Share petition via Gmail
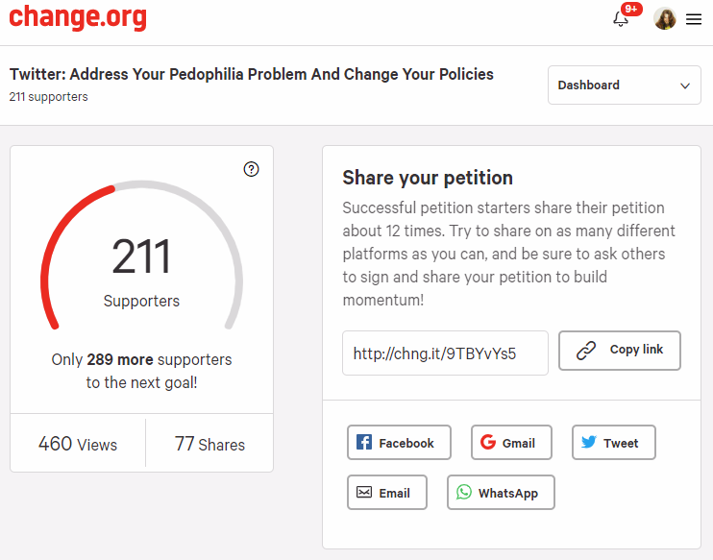 pos(511,443)
